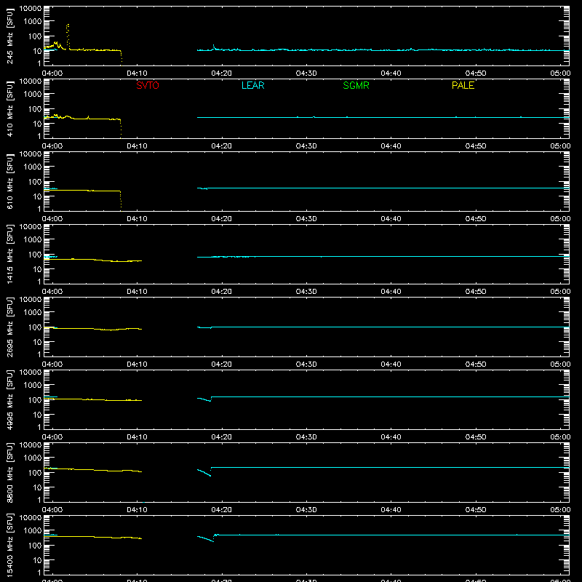The image size is (582, 582).
Task: Click the 10000 tick label of 4995 MHz panel
Action: (31, 372)
